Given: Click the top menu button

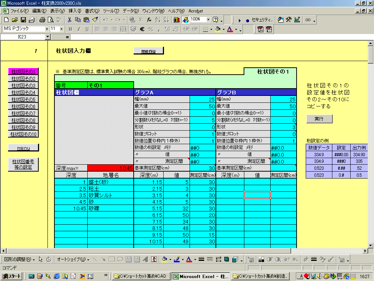Looking at the screenshot, I should tap(149, 50).
